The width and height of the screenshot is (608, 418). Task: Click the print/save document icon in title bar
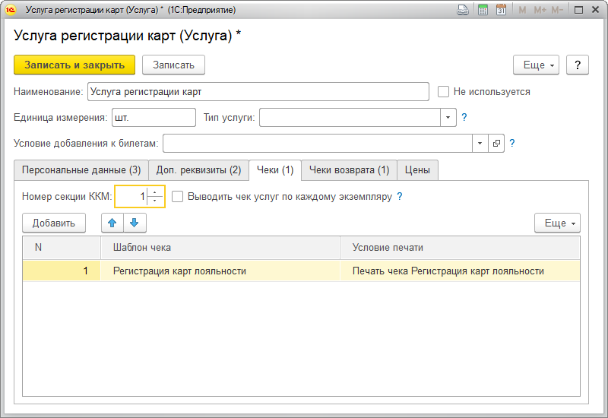click(462, 10)
